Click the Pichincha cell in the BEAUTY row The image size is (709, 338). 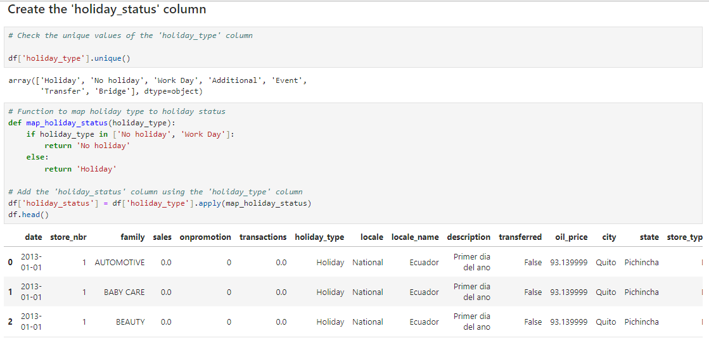(x=642, y=322)
